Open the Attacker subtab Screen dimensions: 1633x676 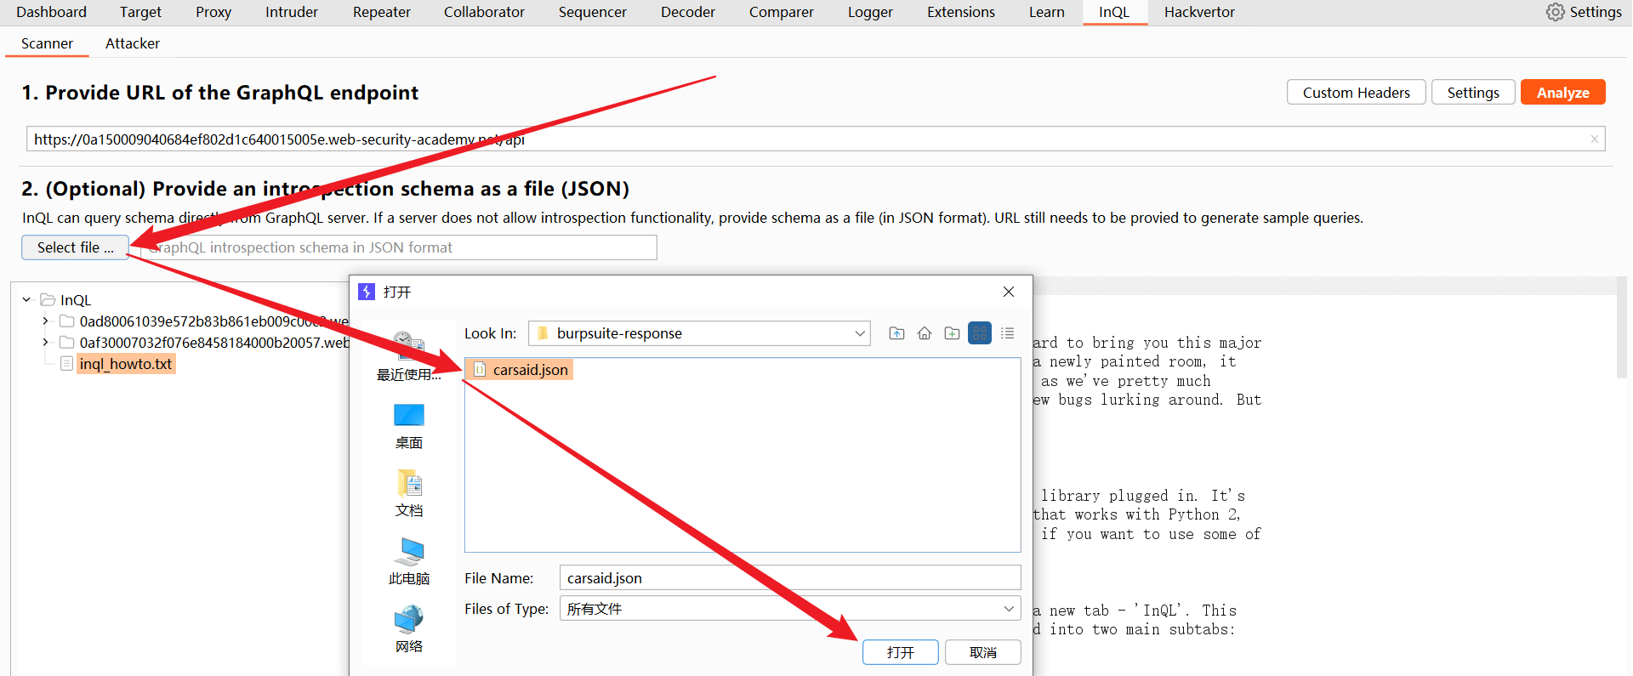tap(132, 43)
